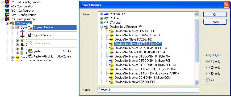Viewport: 231px width, 97px height.
Task: Collapse the I/O Devices node
Action: coord(7,24)
